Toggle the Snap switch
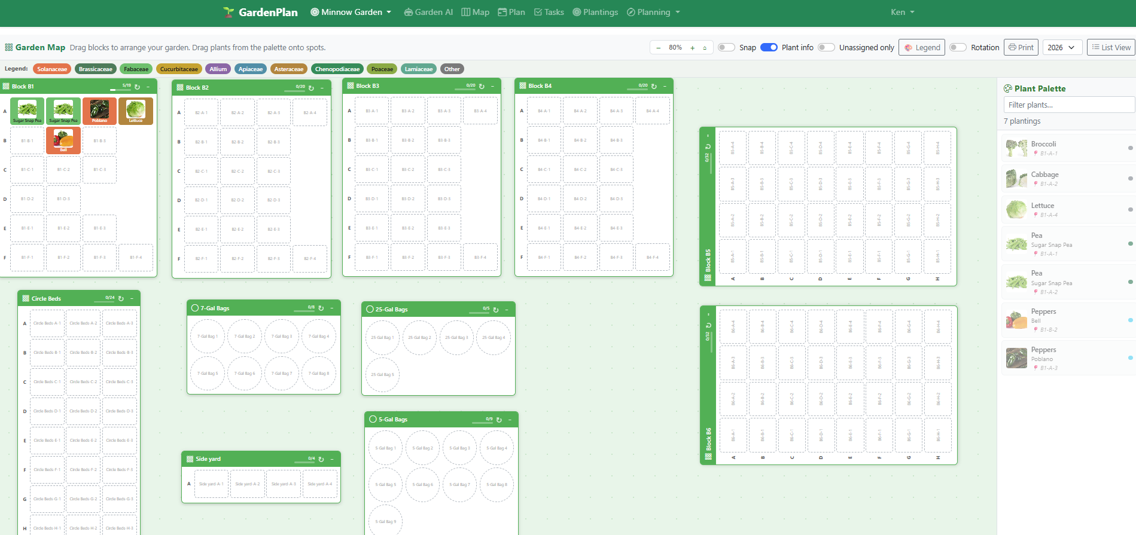This screenshot has height=535, width=1136. [726, 47]
